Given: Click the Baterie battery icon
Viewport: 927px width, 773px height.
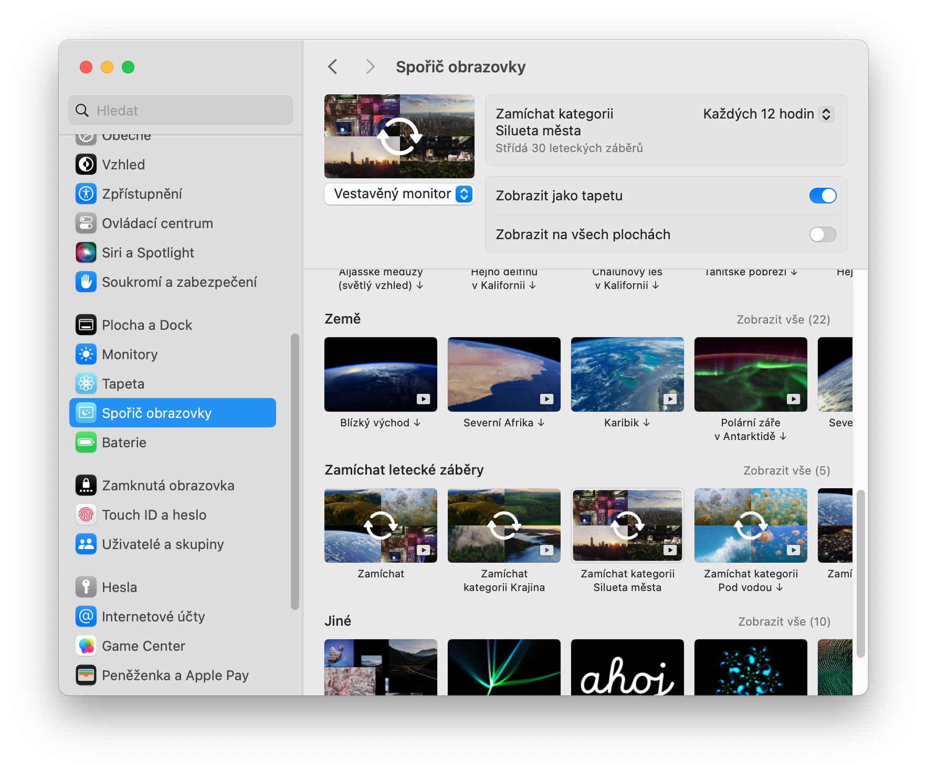Looking at the screenshot, I should (x=86, y=443).
